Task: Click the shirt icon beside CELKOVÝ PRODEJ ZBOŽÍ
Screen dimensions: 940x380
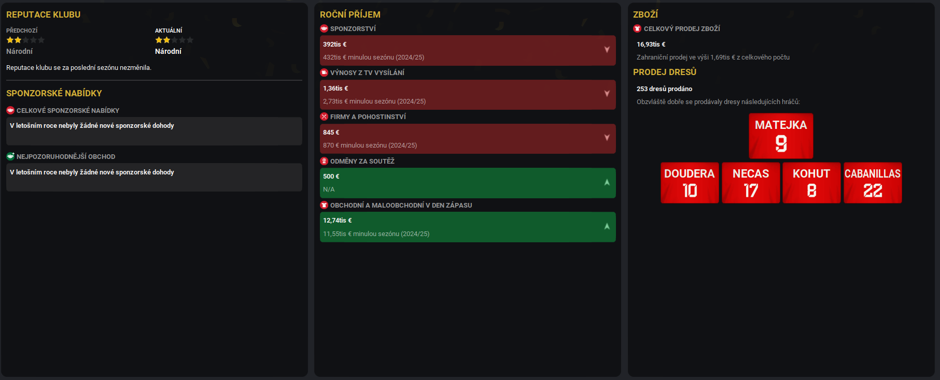Action: point(638,28)
